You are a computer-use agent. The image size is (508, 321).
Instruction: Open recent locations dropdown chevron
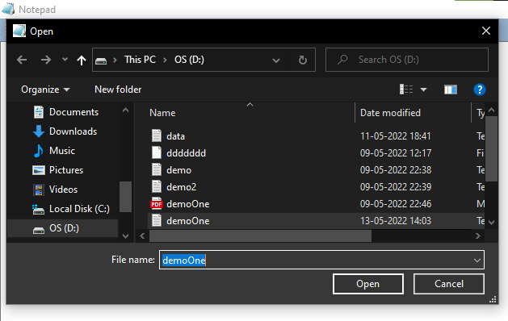[x=65, y=59]
